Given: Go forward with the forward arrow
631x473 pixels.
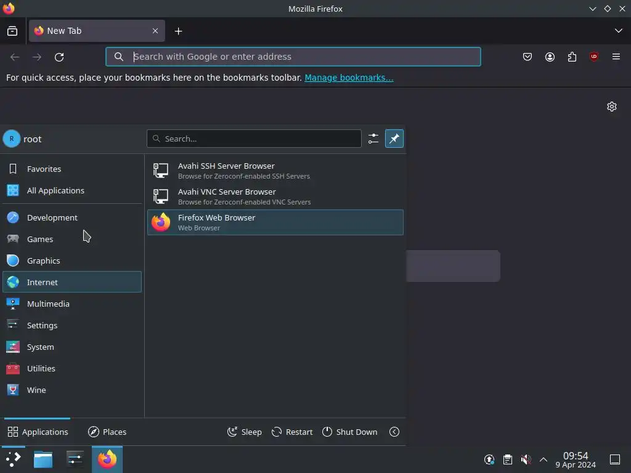Looking at the screenshot, I should coord(37,57).
